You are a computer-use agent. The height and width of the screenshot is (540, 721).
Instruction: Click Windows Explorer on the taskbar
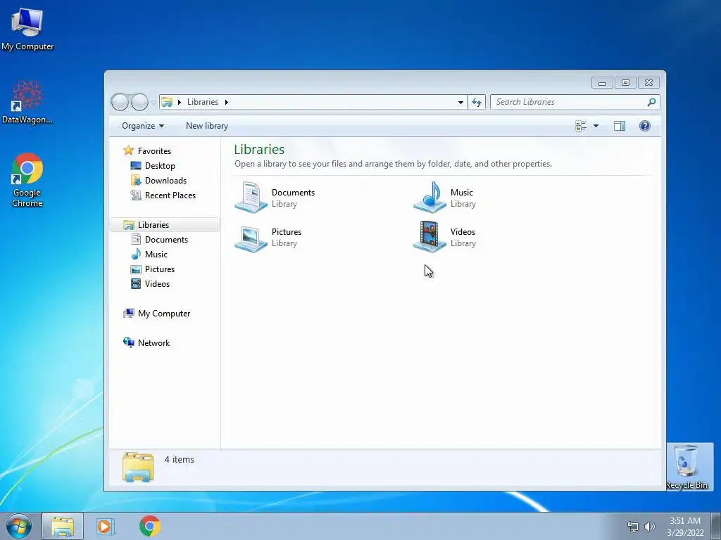coord(63,526)
